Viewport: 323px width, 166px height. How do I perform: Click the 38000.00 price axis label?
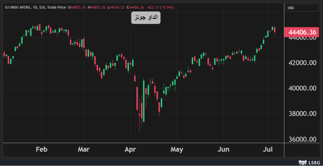[x=302, y=114]
